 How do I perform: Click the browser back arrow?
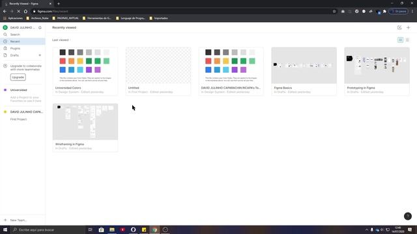tap(5, 12)
